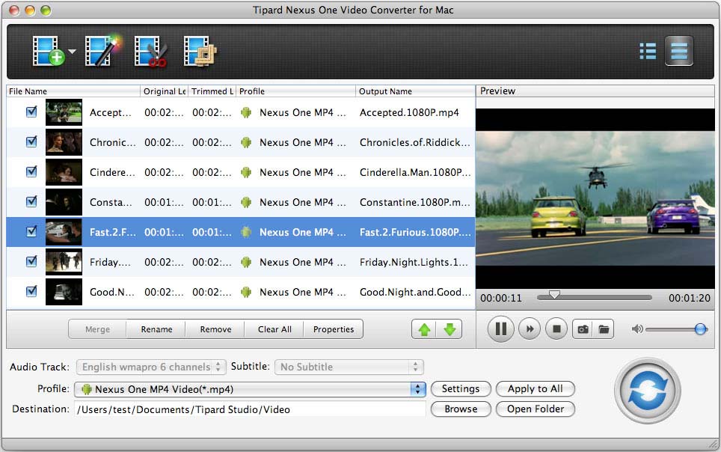Screen dimensions: 721x452
Task: Select the Accepted video thumbnail
Action: (64, 112)
